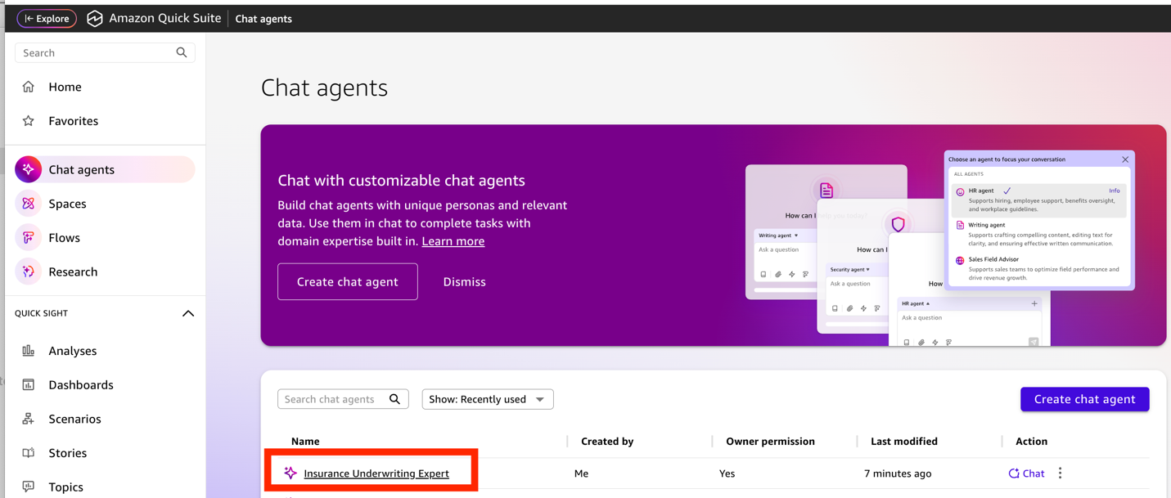Open Dashboards via its sidebar icon

click(29, 385)
